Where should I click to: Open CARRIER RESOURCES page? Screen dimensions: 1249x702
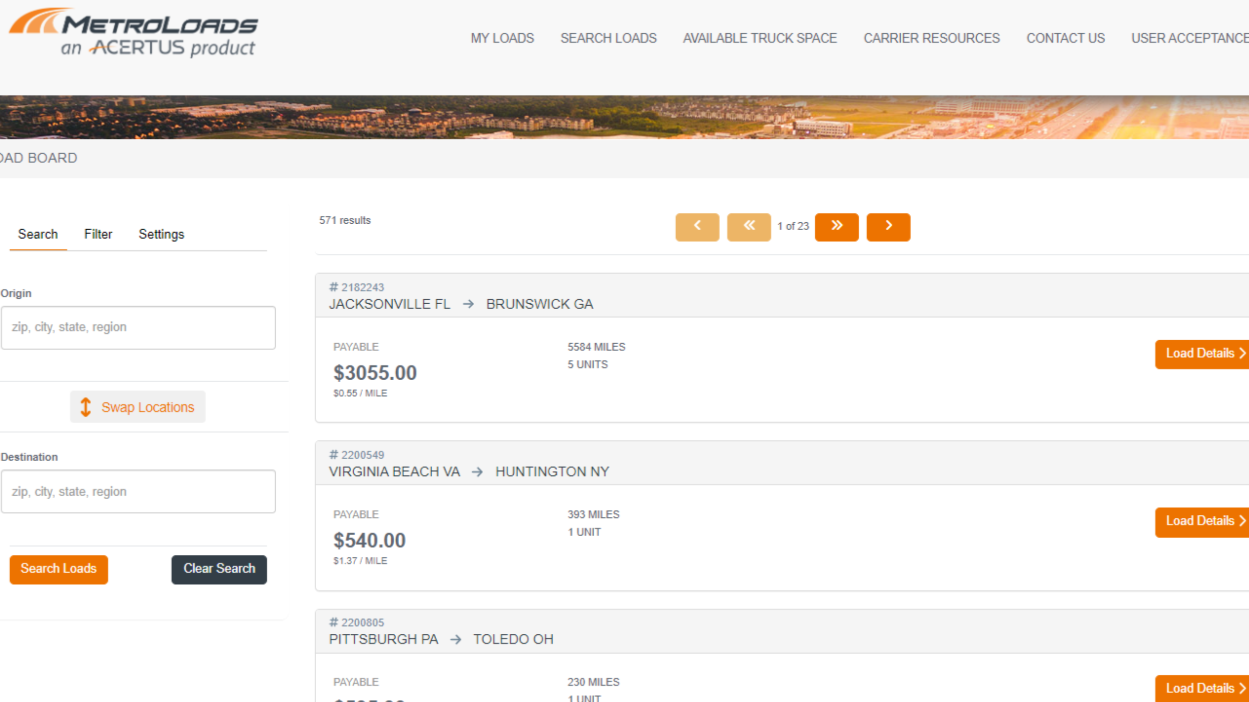(932, 38)
